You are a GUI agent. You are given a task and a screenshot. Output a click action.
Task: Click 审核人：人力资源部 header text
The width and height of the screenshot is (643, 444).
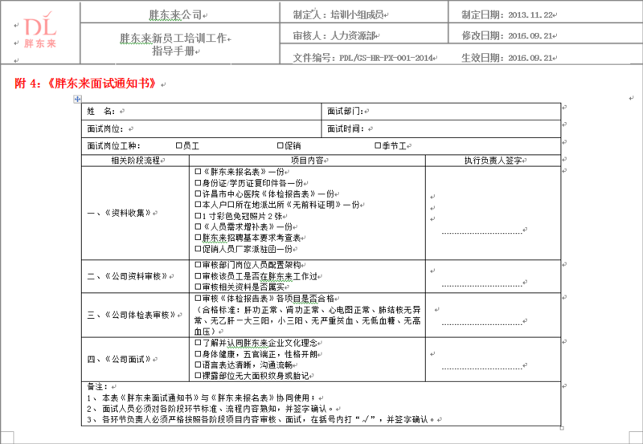click(334, 36)
